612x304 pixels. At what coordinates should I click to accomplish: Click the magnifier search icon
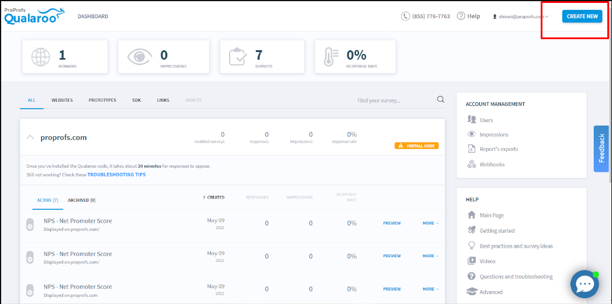point(441,99)
